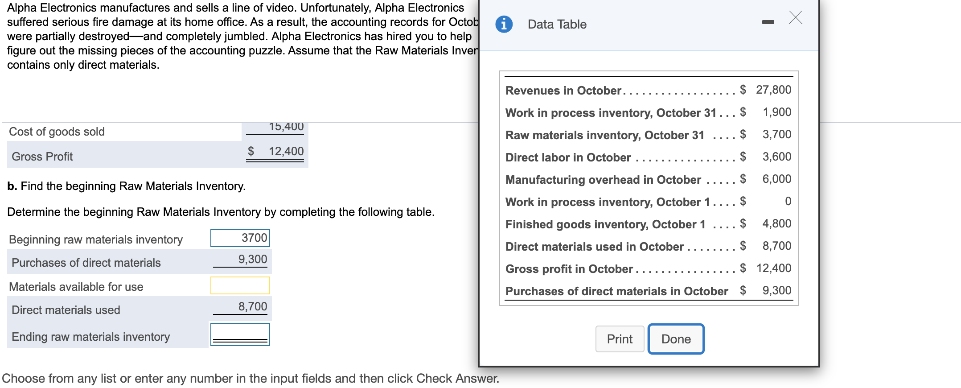Select the Ending raw materials inventory field
This screenshot has height=388, width=961.
(x=240, y=334)
